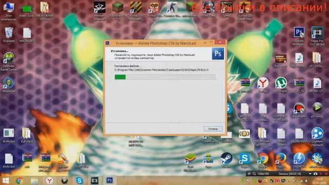This screenshot has height=185, width=329.
Task: Minimize the Photoshop CS6 installer window
Action: point(205,43)
